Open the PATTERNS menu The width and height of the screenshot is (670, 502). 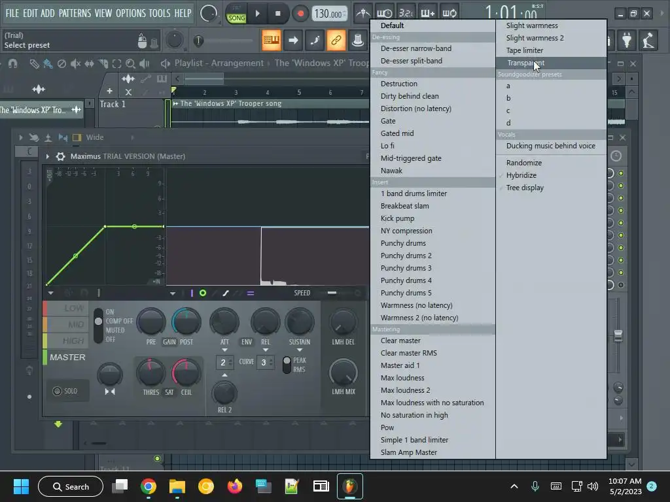coord(75,13)
